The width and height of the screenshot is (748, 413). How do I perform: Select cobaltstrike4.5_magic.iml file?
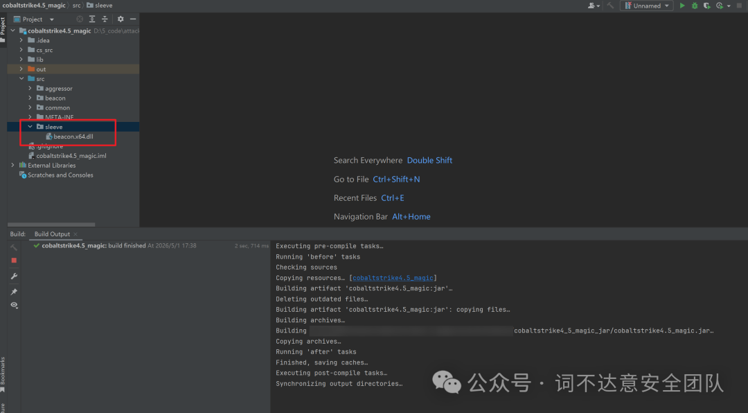point(71,156)
